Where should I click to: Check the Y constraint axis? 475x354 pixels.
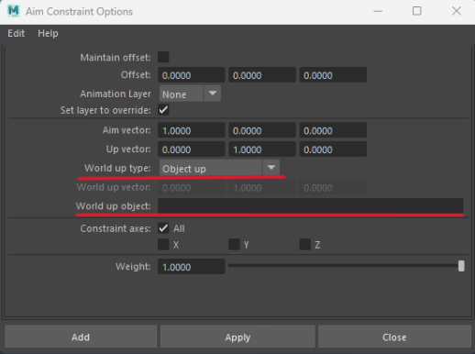tap(234, 245)
